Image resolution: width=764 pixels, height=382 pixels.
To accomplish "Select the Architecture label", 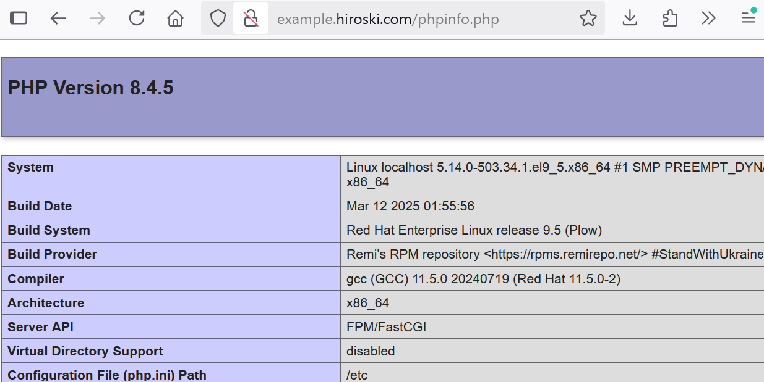I will pos(46,303).
